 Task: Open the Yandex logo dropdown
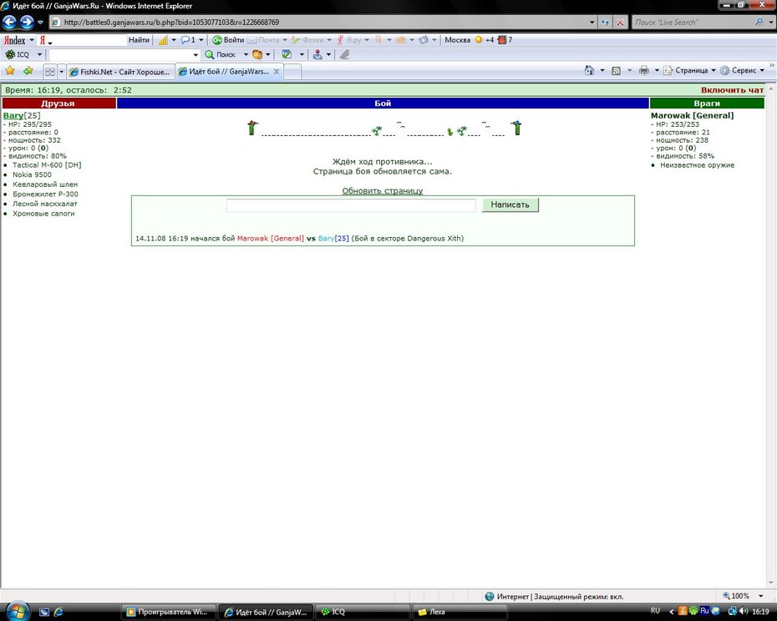click(32, 40)
